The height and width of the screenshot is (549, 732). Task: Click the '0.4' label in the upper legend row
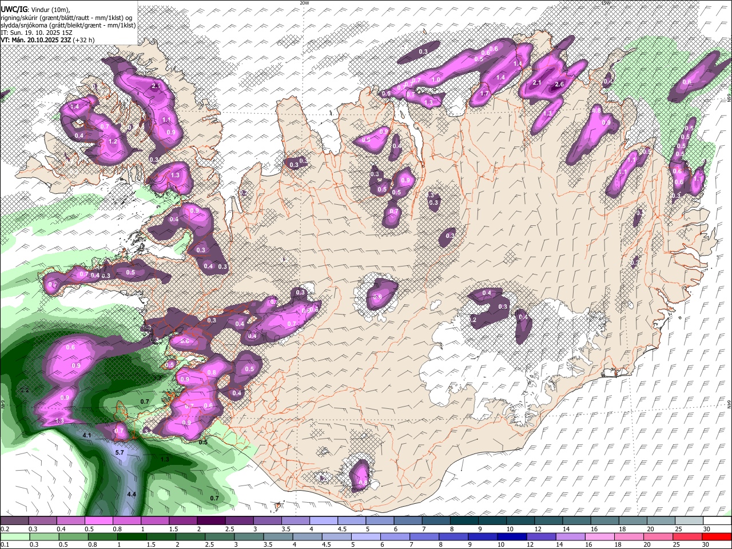point(61,530)
